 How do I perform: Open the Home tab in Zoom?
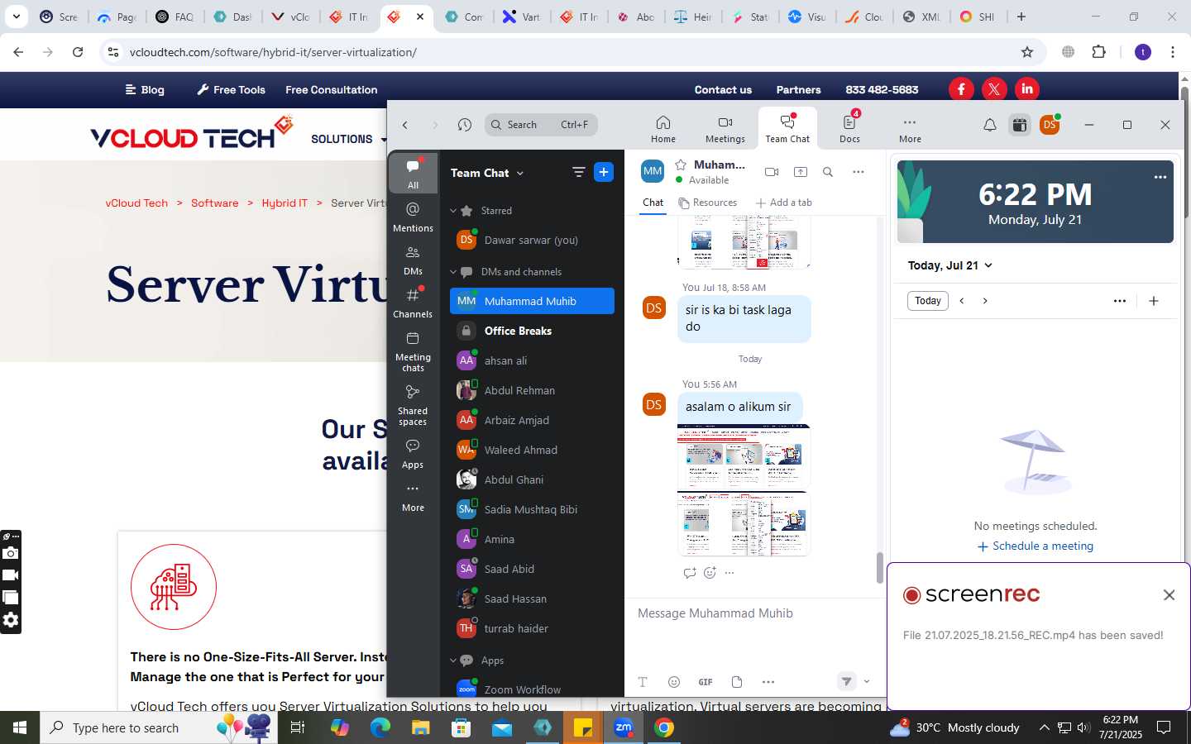[662, 129]
